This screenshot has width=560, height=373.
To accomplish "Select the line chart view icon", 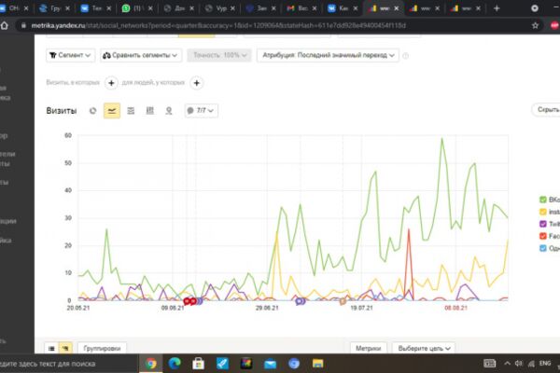I will point(112,111).
